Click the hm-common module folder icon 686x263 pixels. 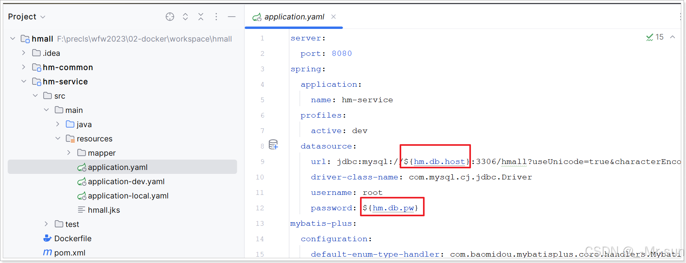pos(36,67)
